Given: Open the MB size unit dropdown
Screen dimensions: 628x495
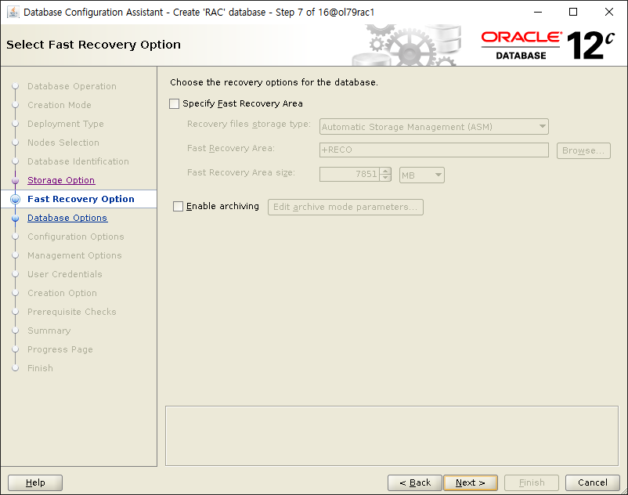Looking at the screenshot, I should coord(422,175).
